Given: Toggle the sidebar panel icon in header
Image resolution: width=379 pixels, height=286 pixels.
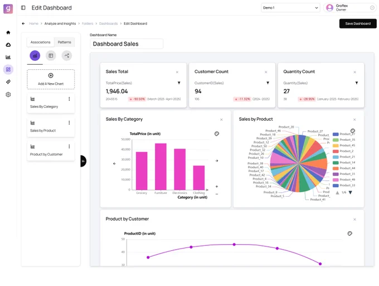Looking at the screenshot, I should tap(23, 8).
